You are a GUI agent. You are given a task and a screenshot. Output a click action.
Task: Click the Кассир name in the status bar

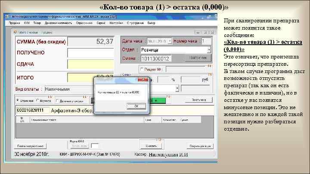[x=168, y=155]
